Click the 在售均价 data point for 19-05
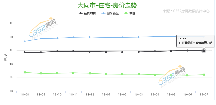Image resolution: width=216 pixels, height=105 pixels. tap(171, 51)
